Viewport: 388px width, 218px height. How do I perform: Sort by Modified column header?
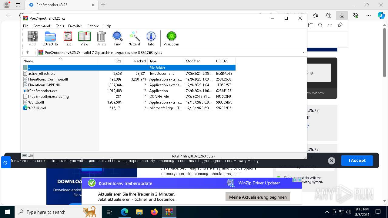[199, 61]
